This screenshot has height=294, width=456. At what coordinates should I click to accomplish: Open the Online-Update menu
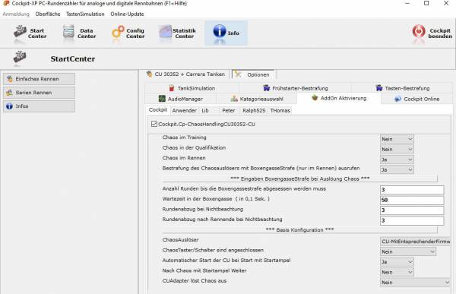(127, 14)
